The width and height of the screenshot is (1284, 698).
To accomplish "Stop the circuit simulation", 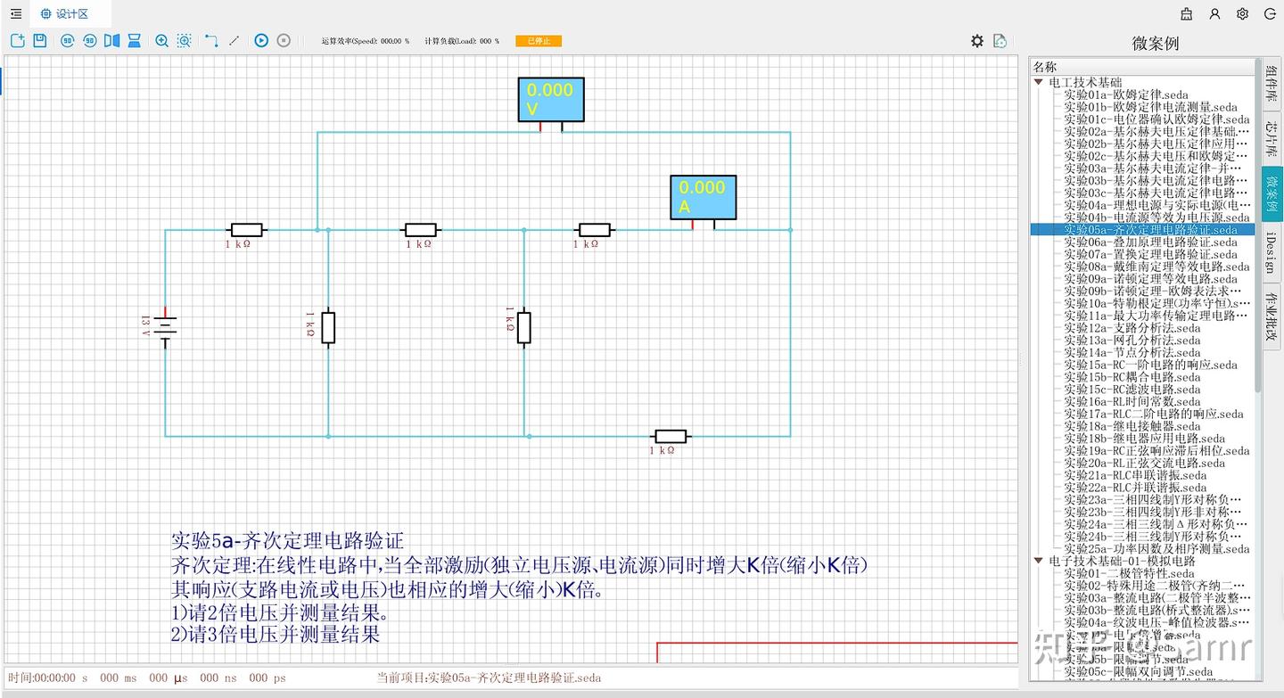I will coord(284,40).
